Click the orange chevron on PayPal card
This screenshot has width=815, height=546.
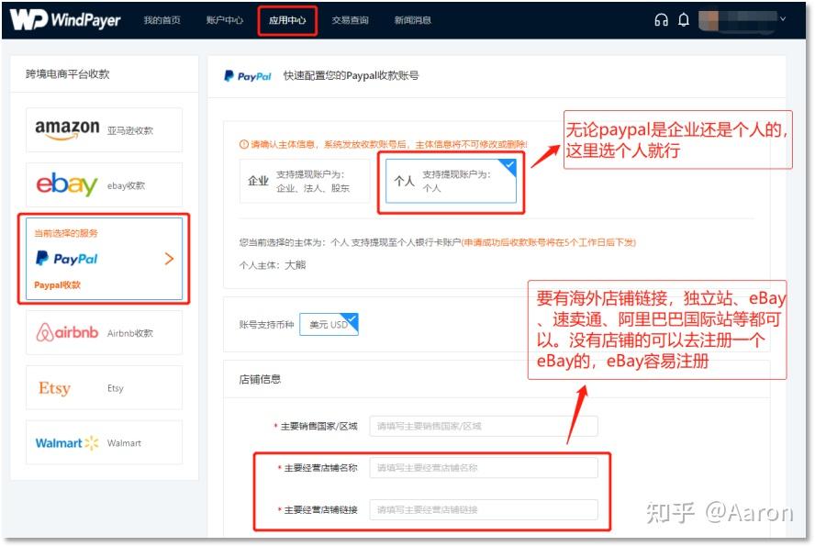[169, 259]
